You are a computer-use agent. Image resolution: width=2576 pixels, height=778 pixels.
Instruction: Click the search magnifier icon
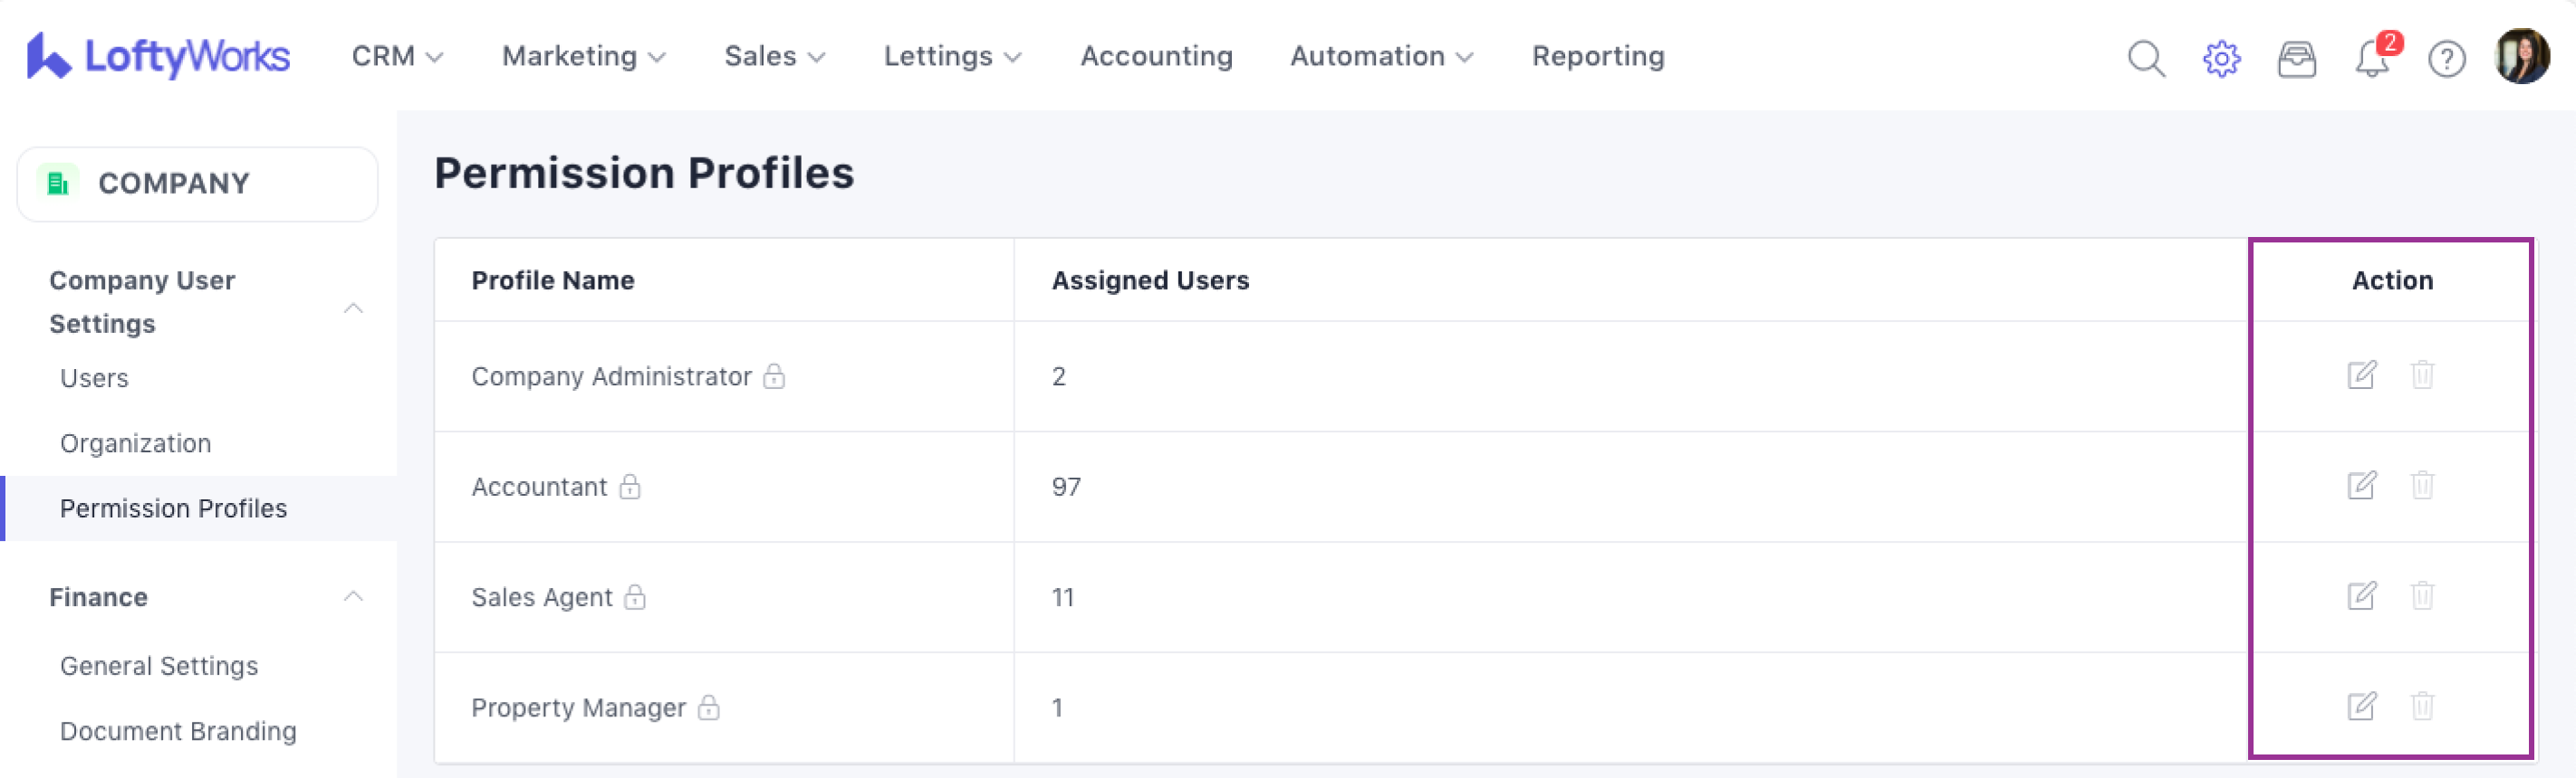(x=2145, y=59)
